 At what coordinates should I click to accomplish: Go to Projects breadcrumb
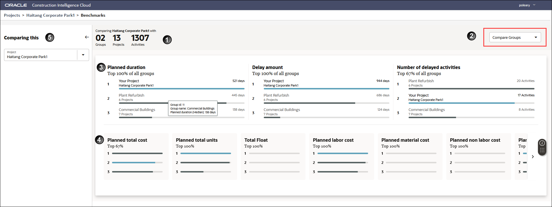12,15
